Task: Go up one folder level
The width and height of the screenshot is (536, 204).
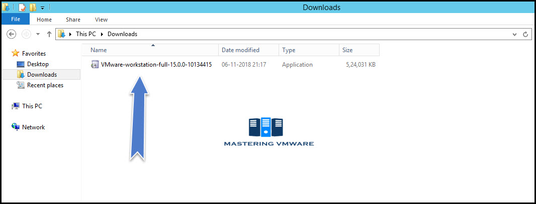Action: (x=49, y=34)
